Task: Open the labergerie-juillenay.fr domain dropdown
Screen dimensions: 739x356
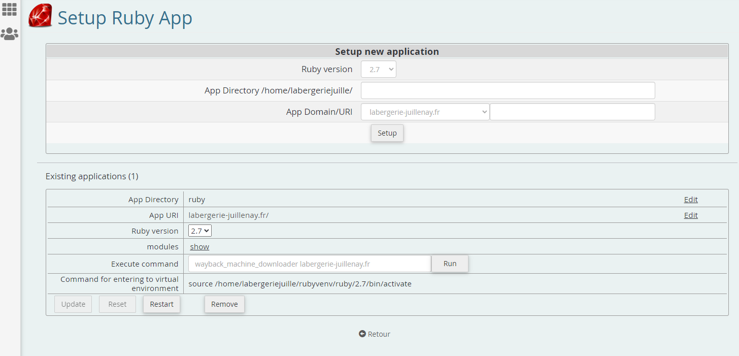Action: point(425,112)
